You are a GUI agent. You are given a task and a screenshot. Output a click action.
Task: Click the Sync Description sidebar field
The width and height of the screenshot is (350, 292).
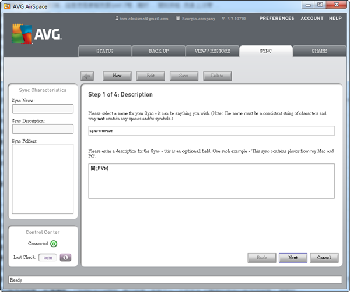pos(43,129)
